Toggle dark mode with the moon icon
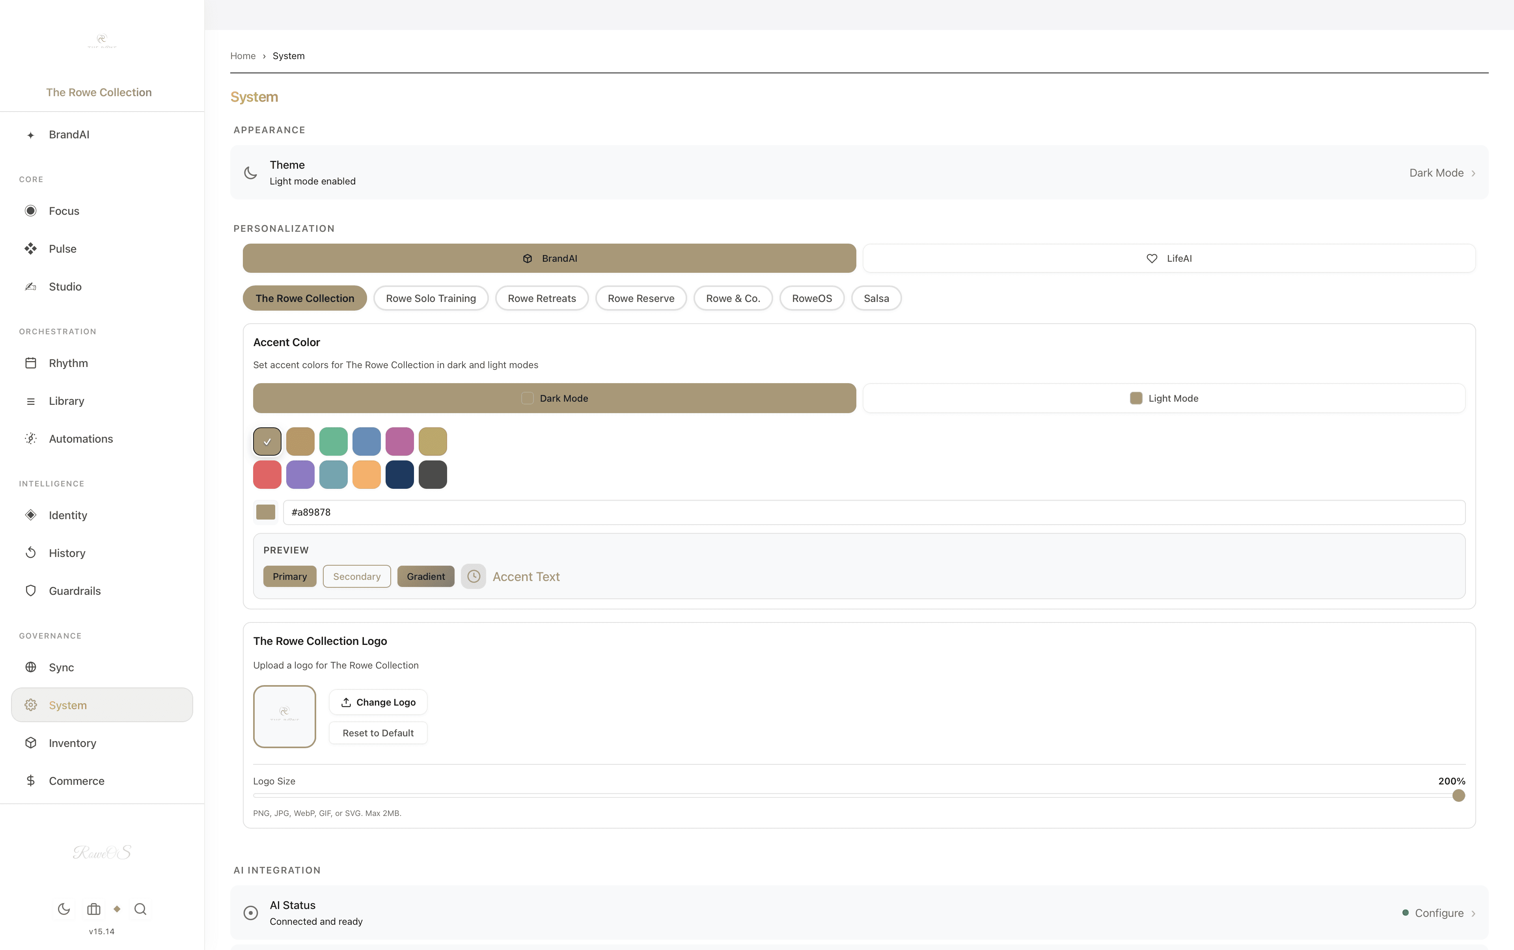 click(x=63, y=909)
